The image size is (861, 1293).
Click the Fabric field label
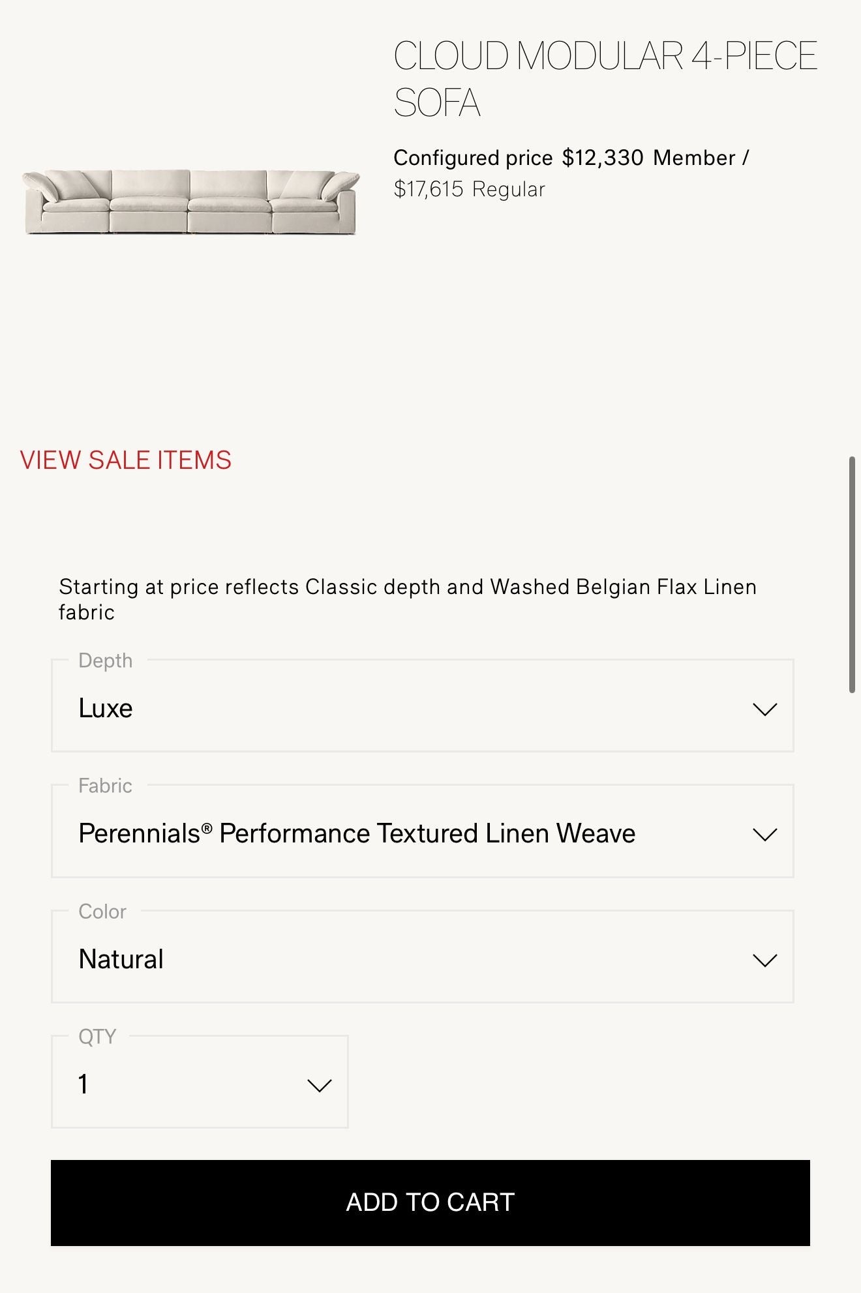tap(106, 786)
